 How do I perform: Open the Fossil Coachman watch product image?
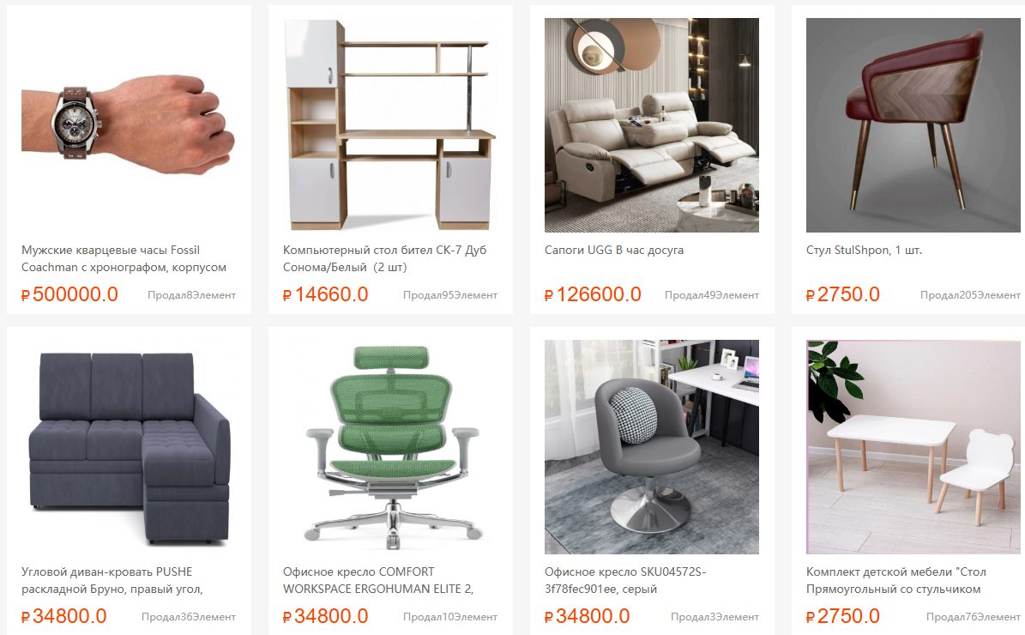pos(129,125)
